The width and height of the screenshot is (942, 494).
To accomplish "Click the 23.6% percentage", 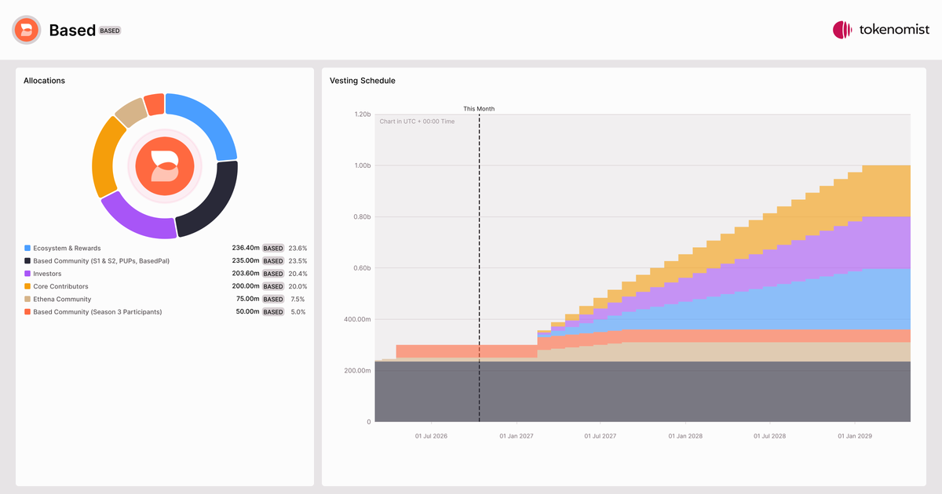I will tap(298, 249).
